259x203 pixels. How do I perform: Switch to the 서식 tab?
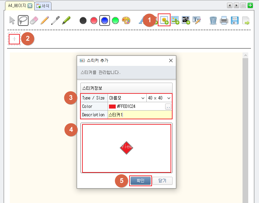(43, 6)
